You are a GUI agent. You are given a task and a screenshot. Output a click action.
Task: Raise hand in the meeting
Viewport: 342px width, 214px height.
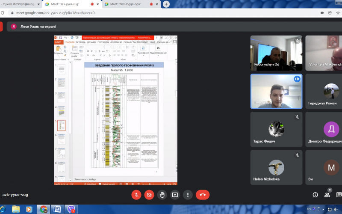[x=162, y=195]
